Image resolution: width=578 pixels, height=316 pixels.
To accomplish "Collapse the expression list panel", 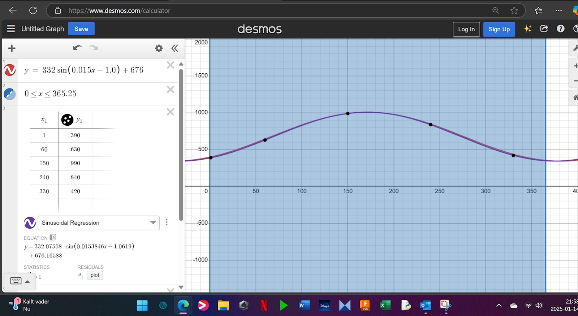I will point(175,48).
